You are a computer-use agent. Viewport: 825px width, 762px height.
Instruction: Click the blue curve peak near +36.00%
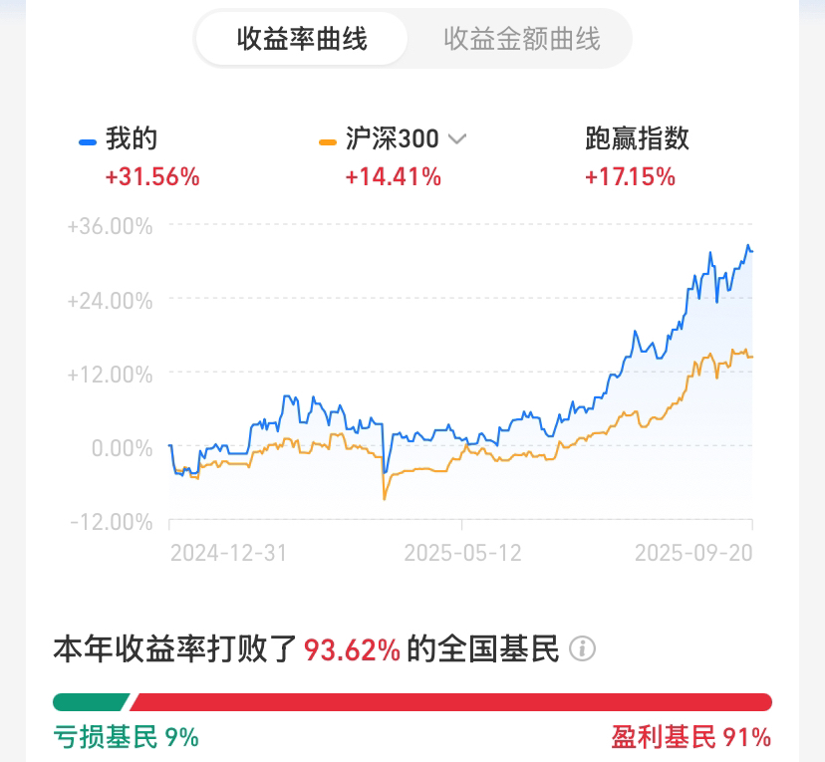click(x=747, y=246)
